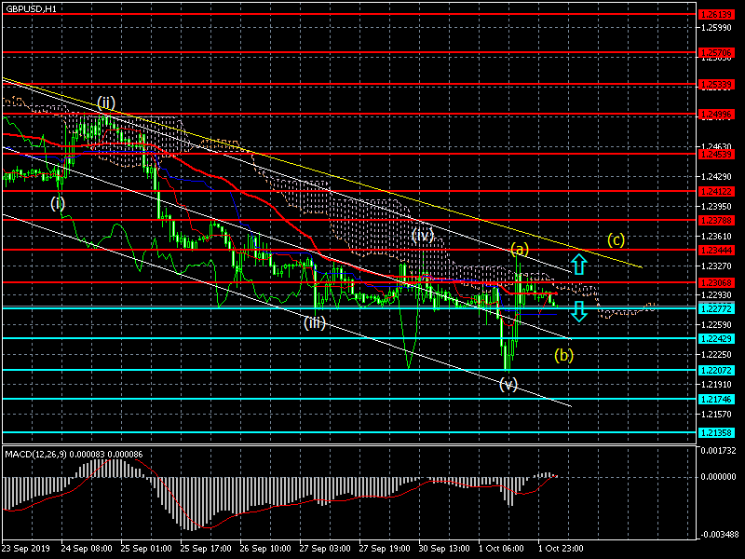Click the 27 Sep 03:00 time label
This screenshot has height=559, width=745.
325,549
